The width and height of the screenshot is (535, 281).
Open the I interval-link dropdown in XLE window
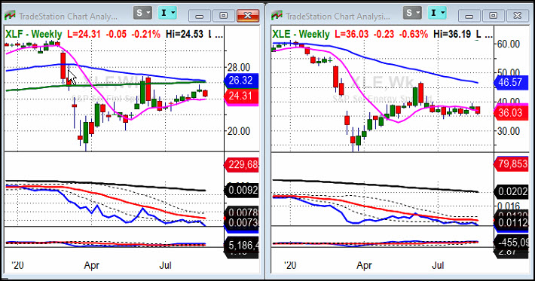pos(437,14)
